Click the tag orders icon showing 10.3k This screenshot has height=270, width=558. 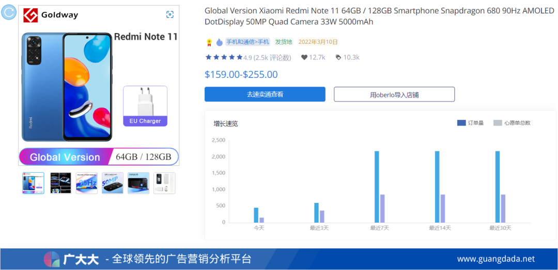tap(338, 57)
